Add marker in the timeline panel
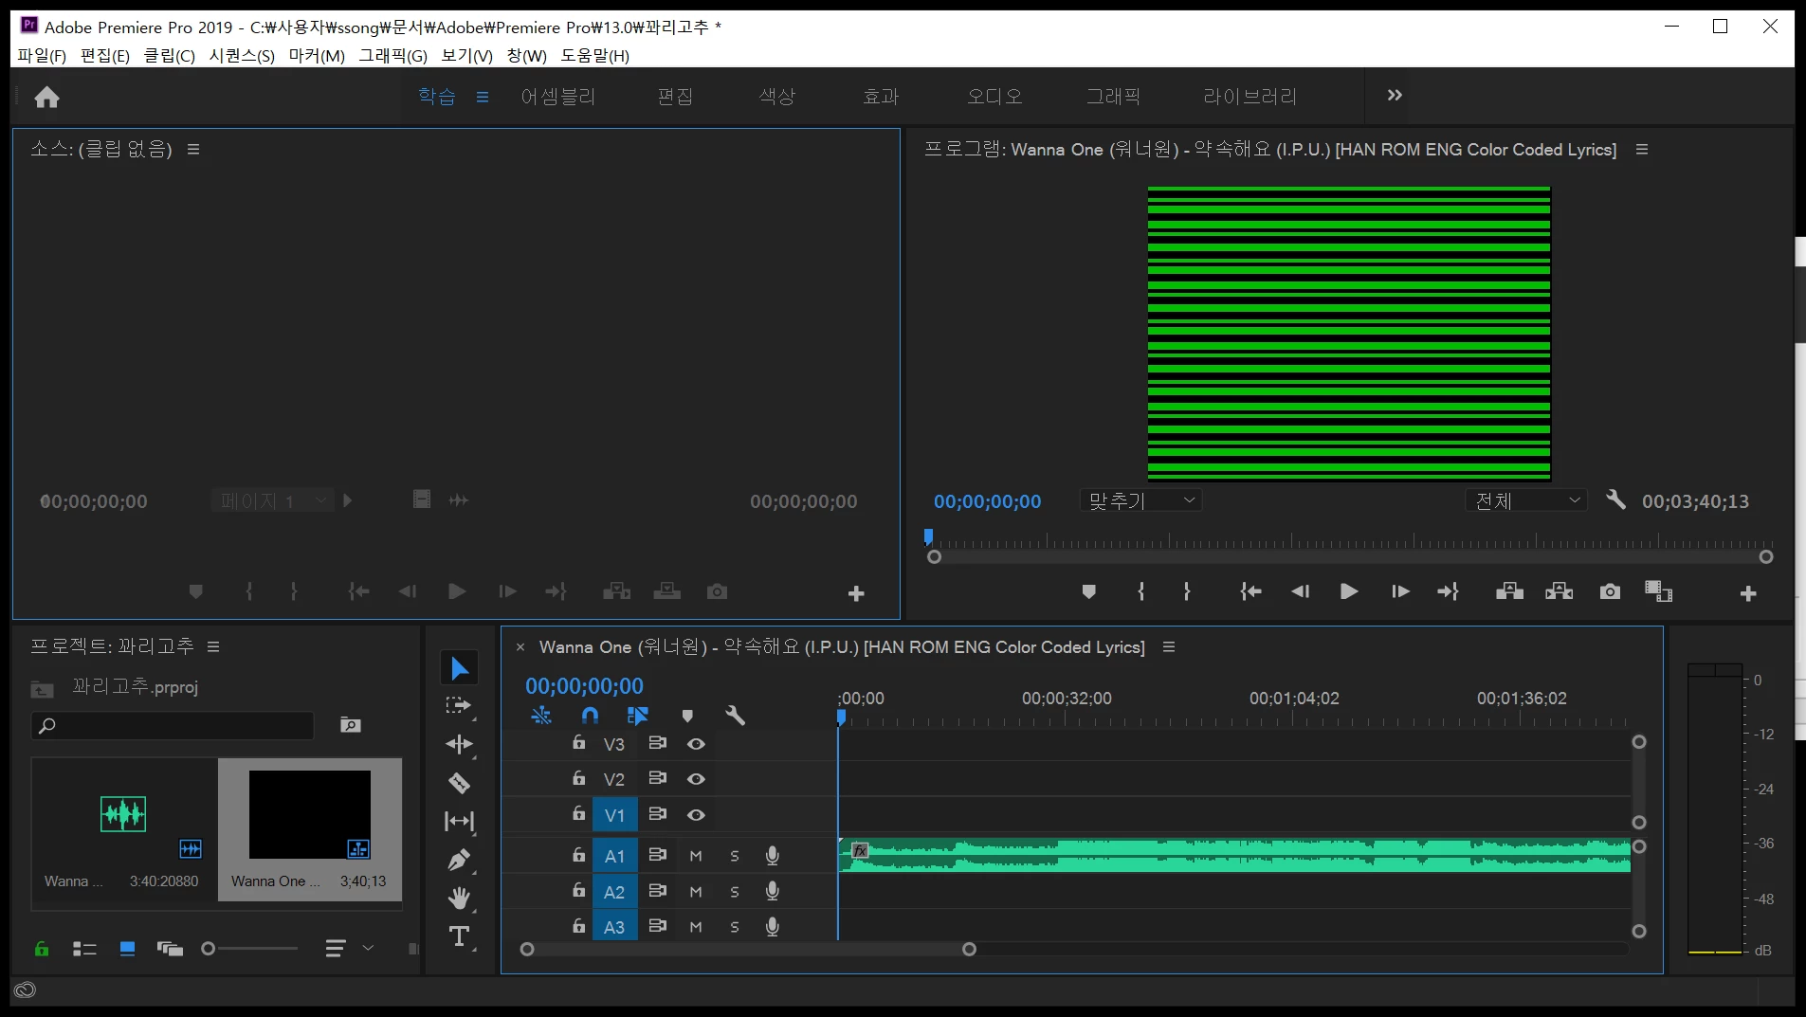Screen dimensions: 1806x1017 click(x=687, y=716)
